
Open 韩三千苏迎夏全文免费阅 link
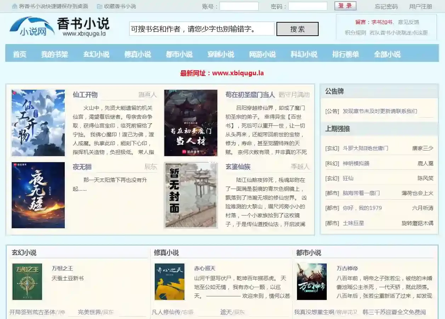point(394,312)
